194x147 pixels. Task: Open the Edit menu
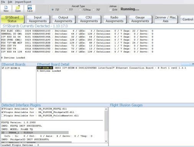10,2
